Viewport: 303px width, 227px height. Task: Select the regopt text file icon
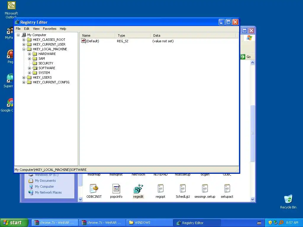(160, 189)
